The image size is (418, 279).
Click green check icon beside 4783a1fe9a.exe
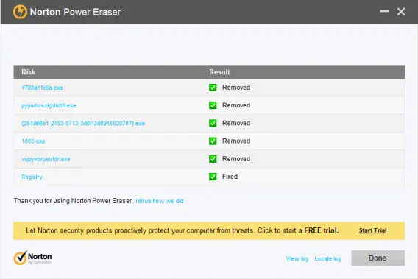click(213, 88)
